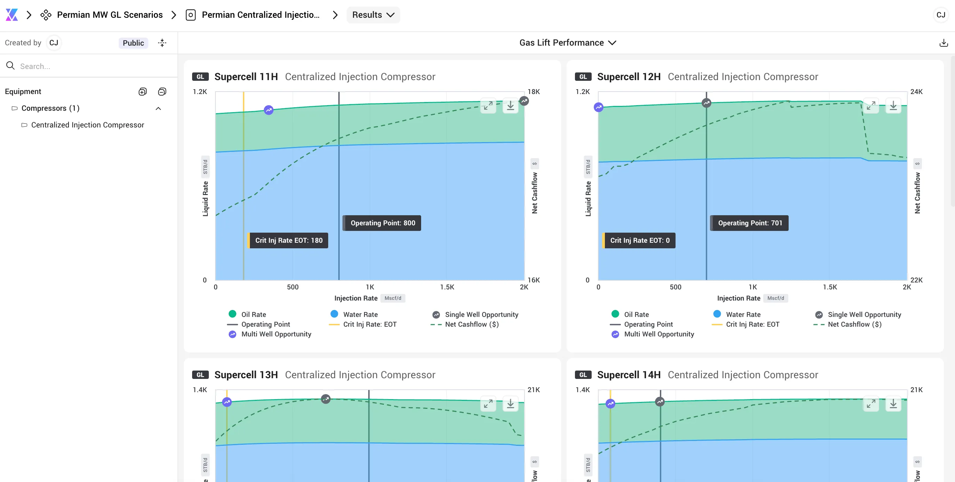Viewport: 955px width, 482px height.
Task: Click Water Rate blue swatch in Supercell 12H legend
Action: (x=717, y=314)
